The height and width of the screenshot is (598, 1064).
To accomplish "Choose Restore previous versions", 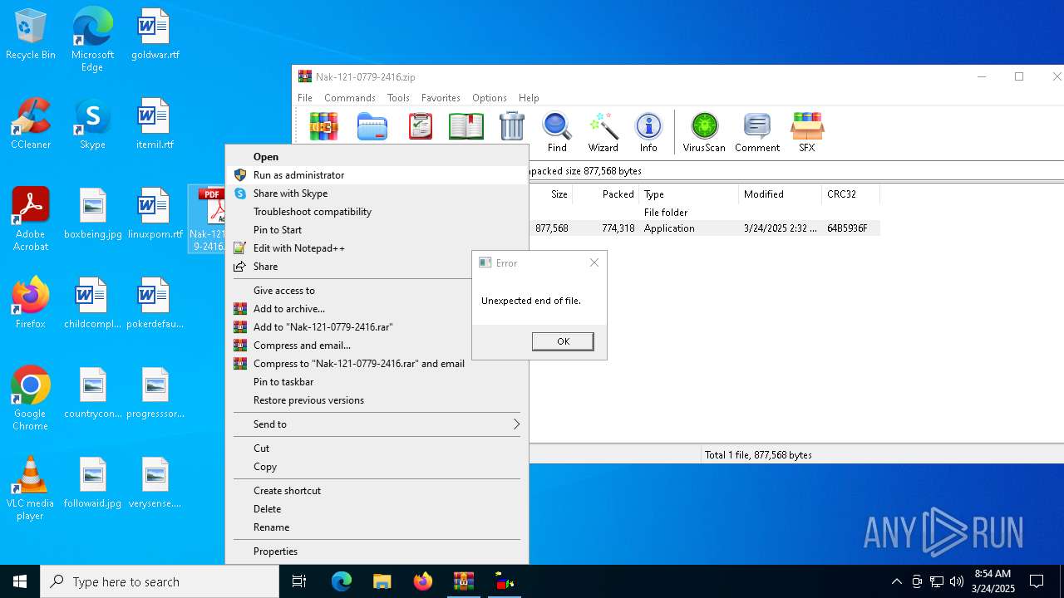I will tap(377, 400).
